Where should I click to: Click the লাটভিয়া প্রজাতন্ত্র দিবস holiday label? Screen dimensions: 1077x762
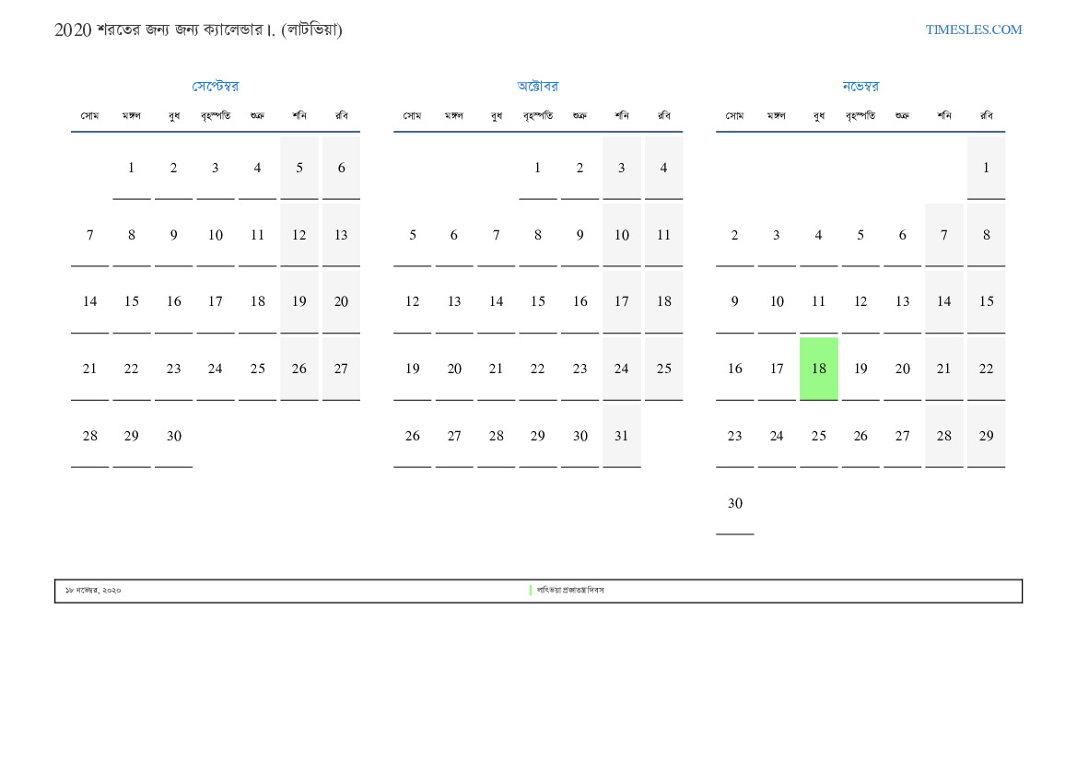(570, 590)
